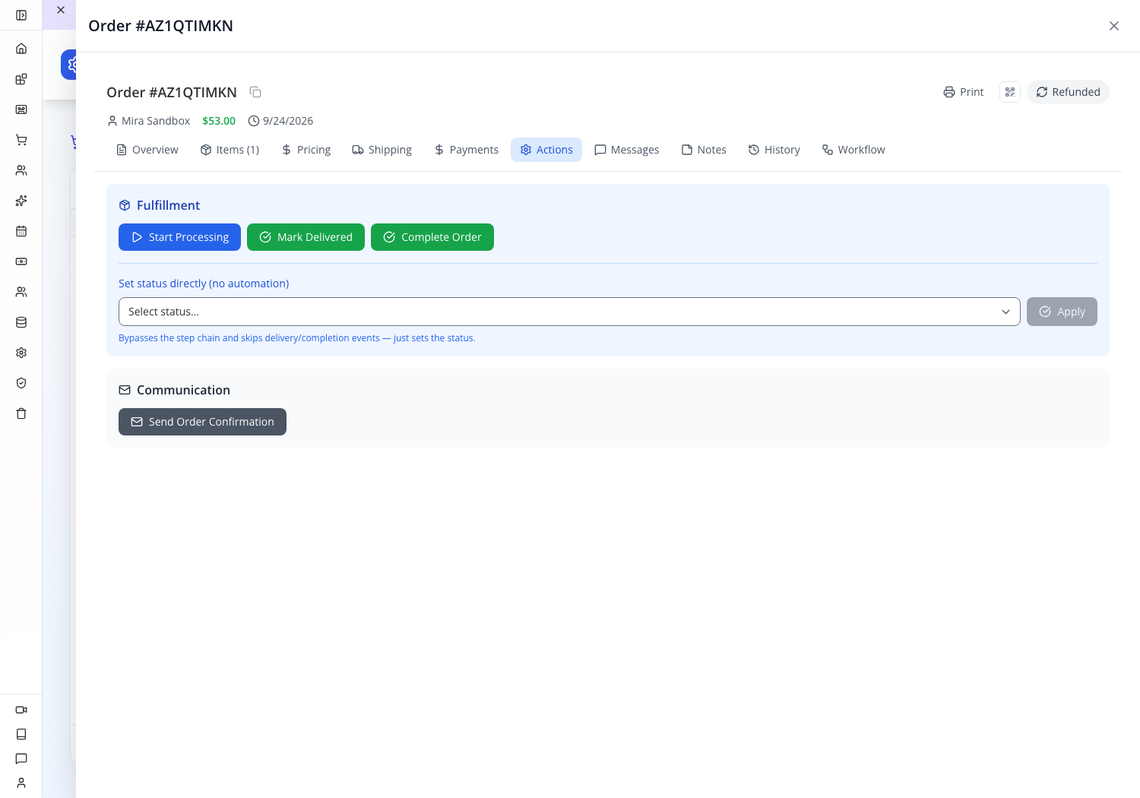Click the order date 9/24/2026

coord(288,121)
